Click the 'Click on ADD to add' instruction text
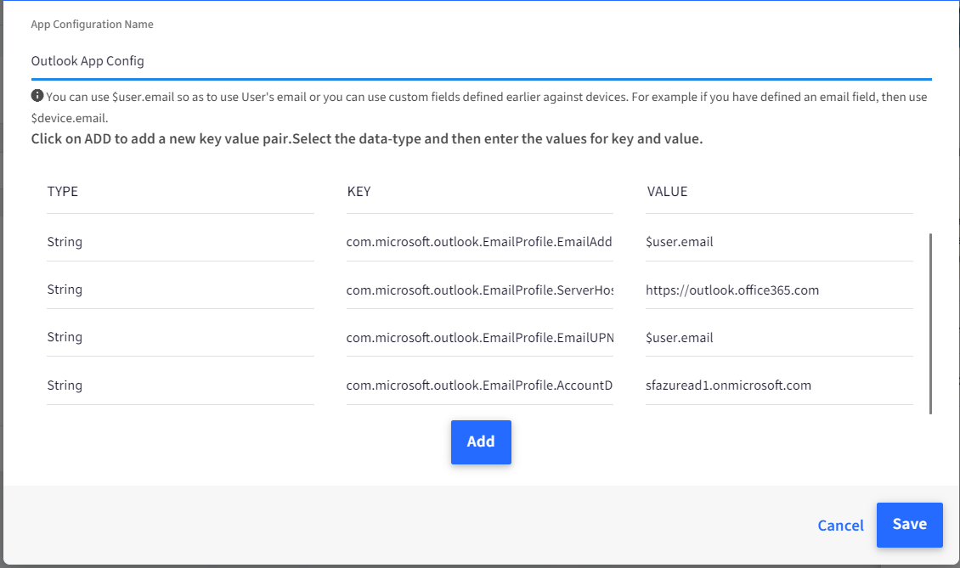Viewport: 960px width, 568px height. (367, 139)
